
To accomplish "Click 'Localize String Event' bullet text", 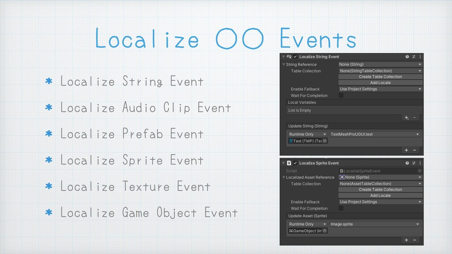I will [132, 81].
